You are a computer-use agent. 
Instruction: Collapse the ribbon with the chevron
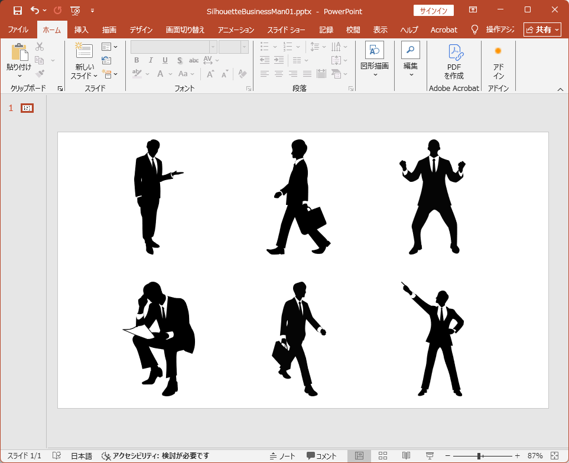tap(560, 89)
